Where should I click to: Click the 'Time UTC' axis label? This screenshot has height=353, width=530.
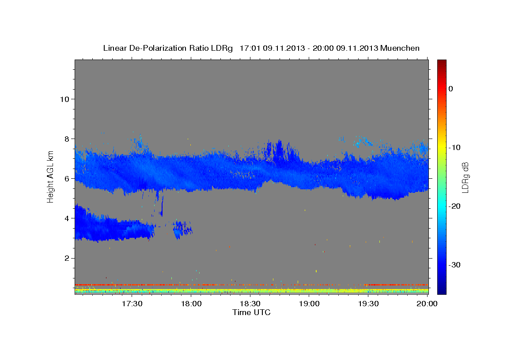point(251,312)
